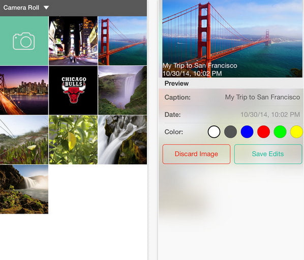This screenshot has height=260, width=304.
Task: Click the 'Preview' section heading
Action: coord(176,83)
